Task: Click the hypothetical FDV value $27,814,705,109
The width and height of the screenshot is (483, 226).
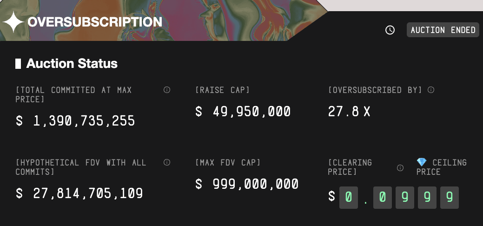Action: [x=79, y=193]
